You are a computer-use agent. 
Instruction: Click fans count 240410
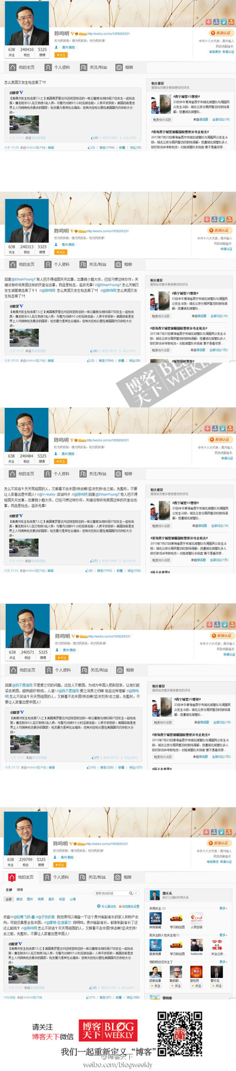coord(27,49)
